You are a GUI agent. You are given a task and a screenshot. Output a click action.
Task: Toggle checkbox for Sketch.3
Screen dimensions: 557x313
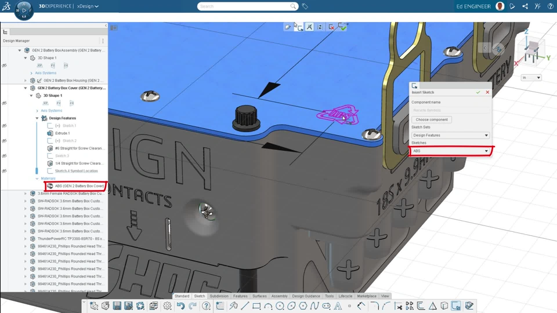point(50,156)
